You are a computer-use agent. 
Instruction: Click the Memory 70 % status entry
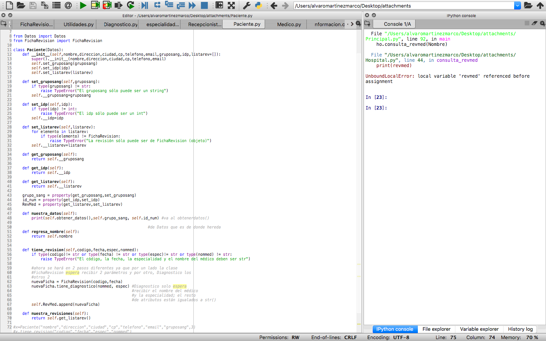point(519,337)
